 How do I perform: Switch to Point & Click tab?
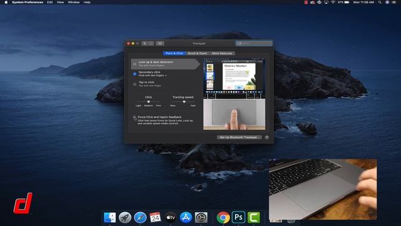click(x=174, y=53)
